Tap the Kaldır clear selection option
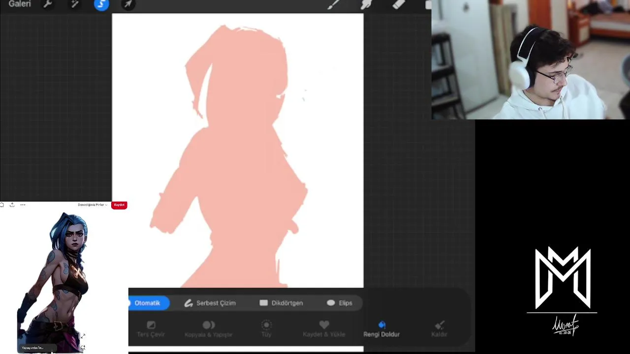The height and width of the screenshot is (354, 630). [x=439, y=329]
